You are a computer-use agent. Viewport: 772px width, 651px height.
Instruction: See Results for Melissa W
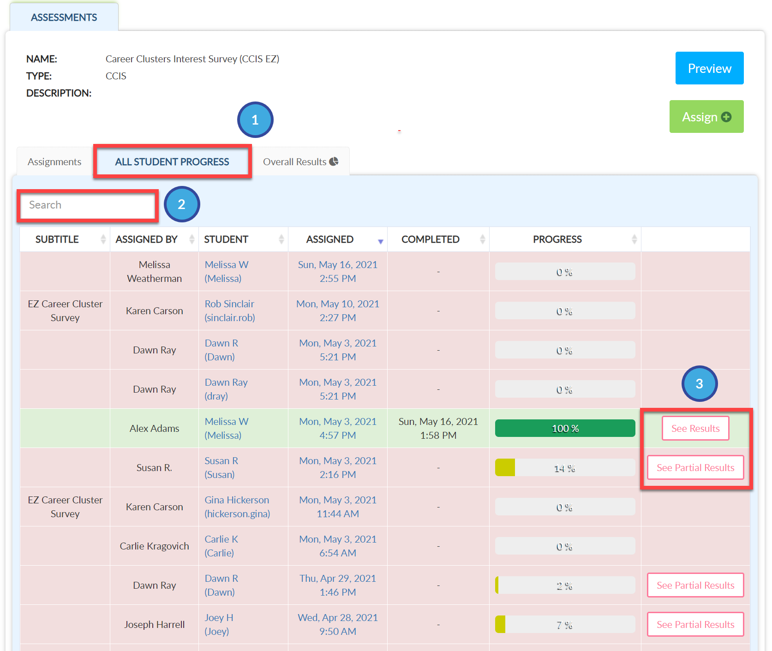(x=695, y=428)
